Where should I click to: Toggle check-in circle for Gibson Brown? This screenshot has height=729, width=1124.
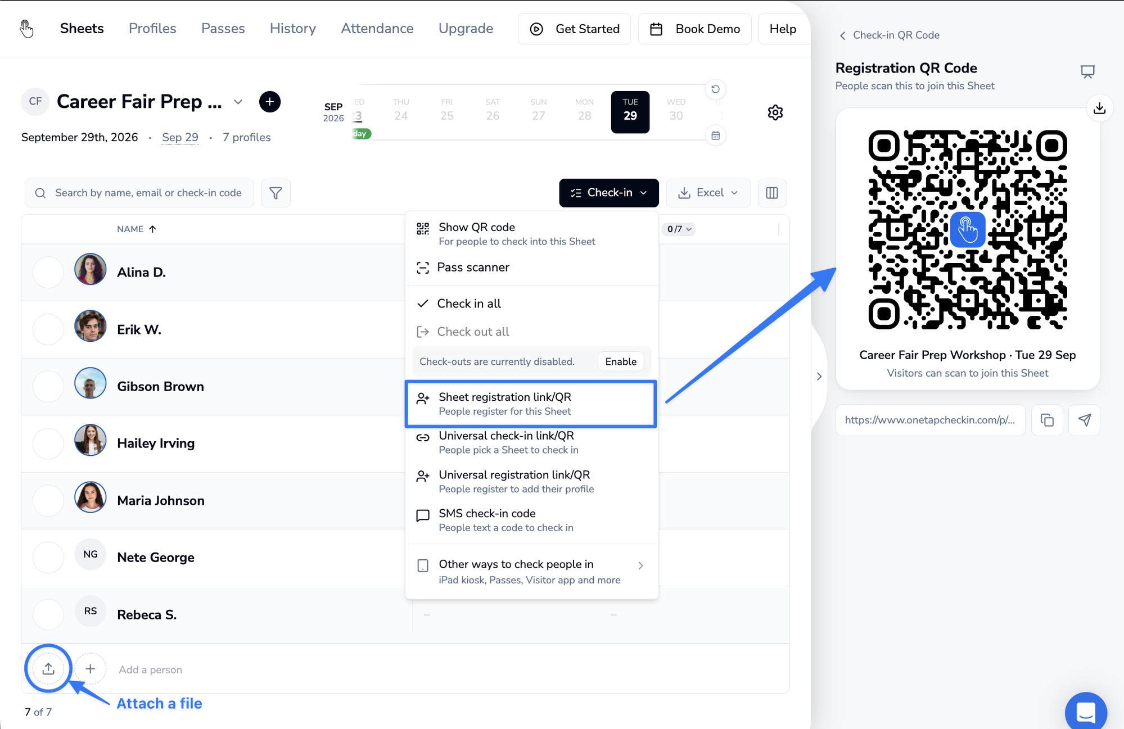(x=48, y=387)
